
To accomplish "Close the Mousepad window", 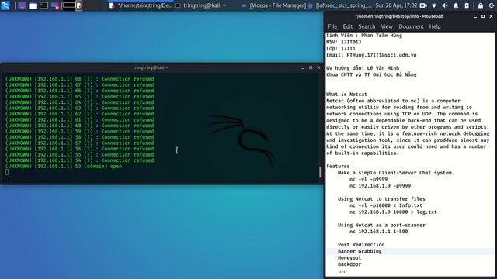I will (491, 16).
